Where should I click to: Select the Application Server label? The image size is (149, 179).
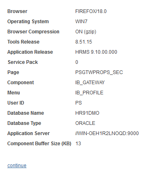click(28, 133)
